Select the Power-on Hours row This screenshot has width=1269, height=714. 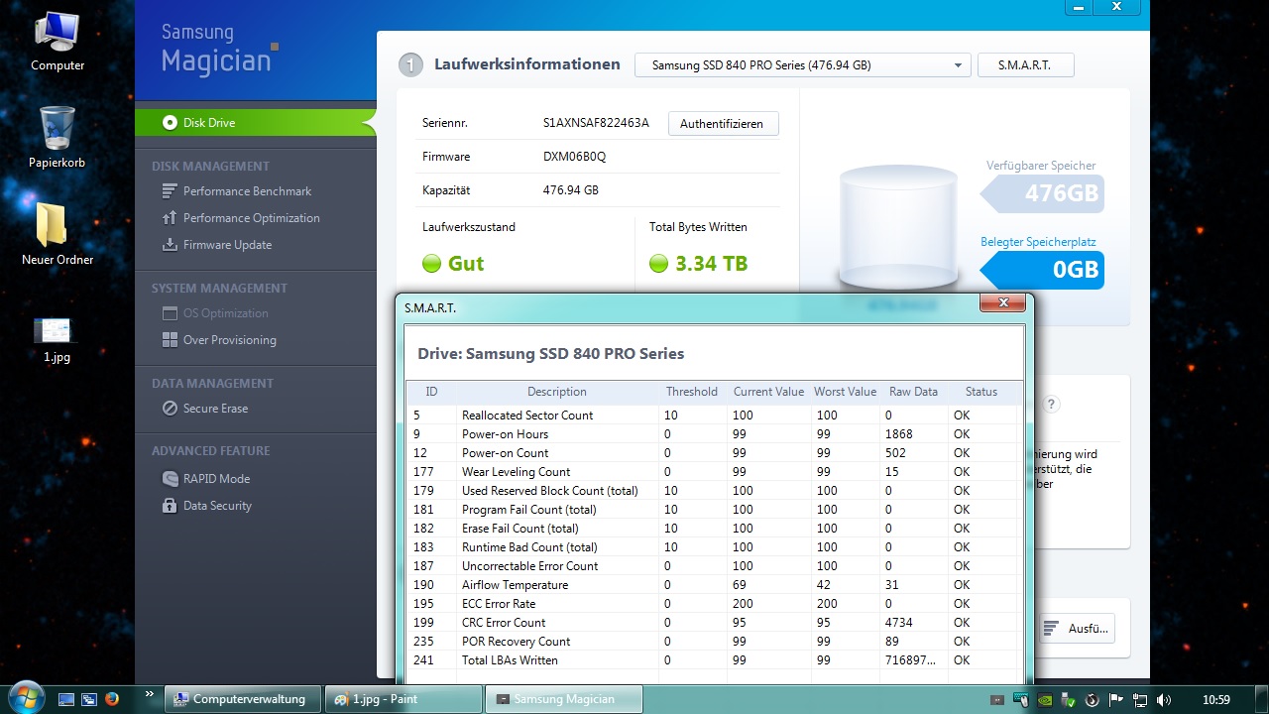click(712, 434)
